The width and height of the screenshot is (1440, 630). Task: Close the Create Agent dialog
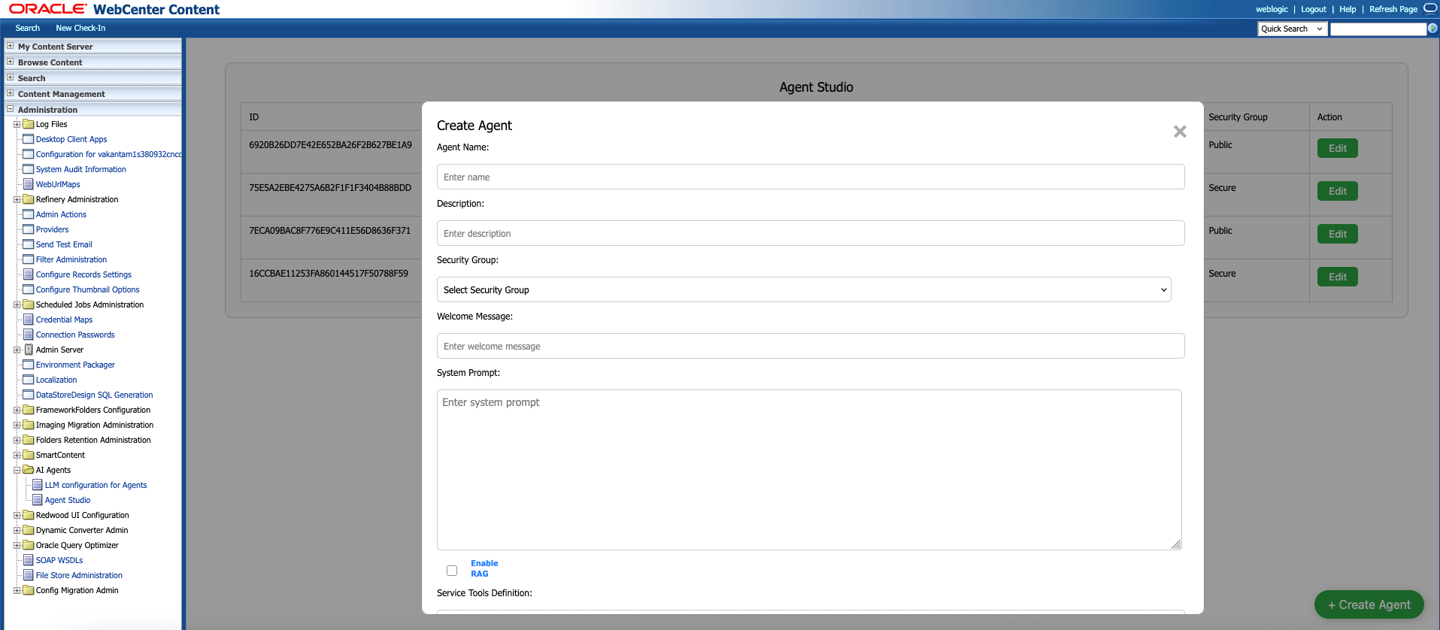1180,132
